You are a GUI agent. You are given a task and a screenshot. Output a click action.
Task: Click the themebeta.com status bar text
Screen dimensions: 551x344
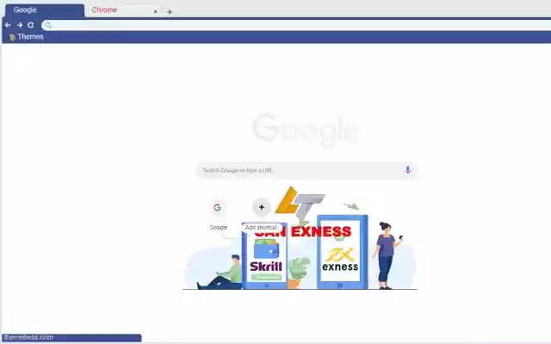click(x=28, y=337)
